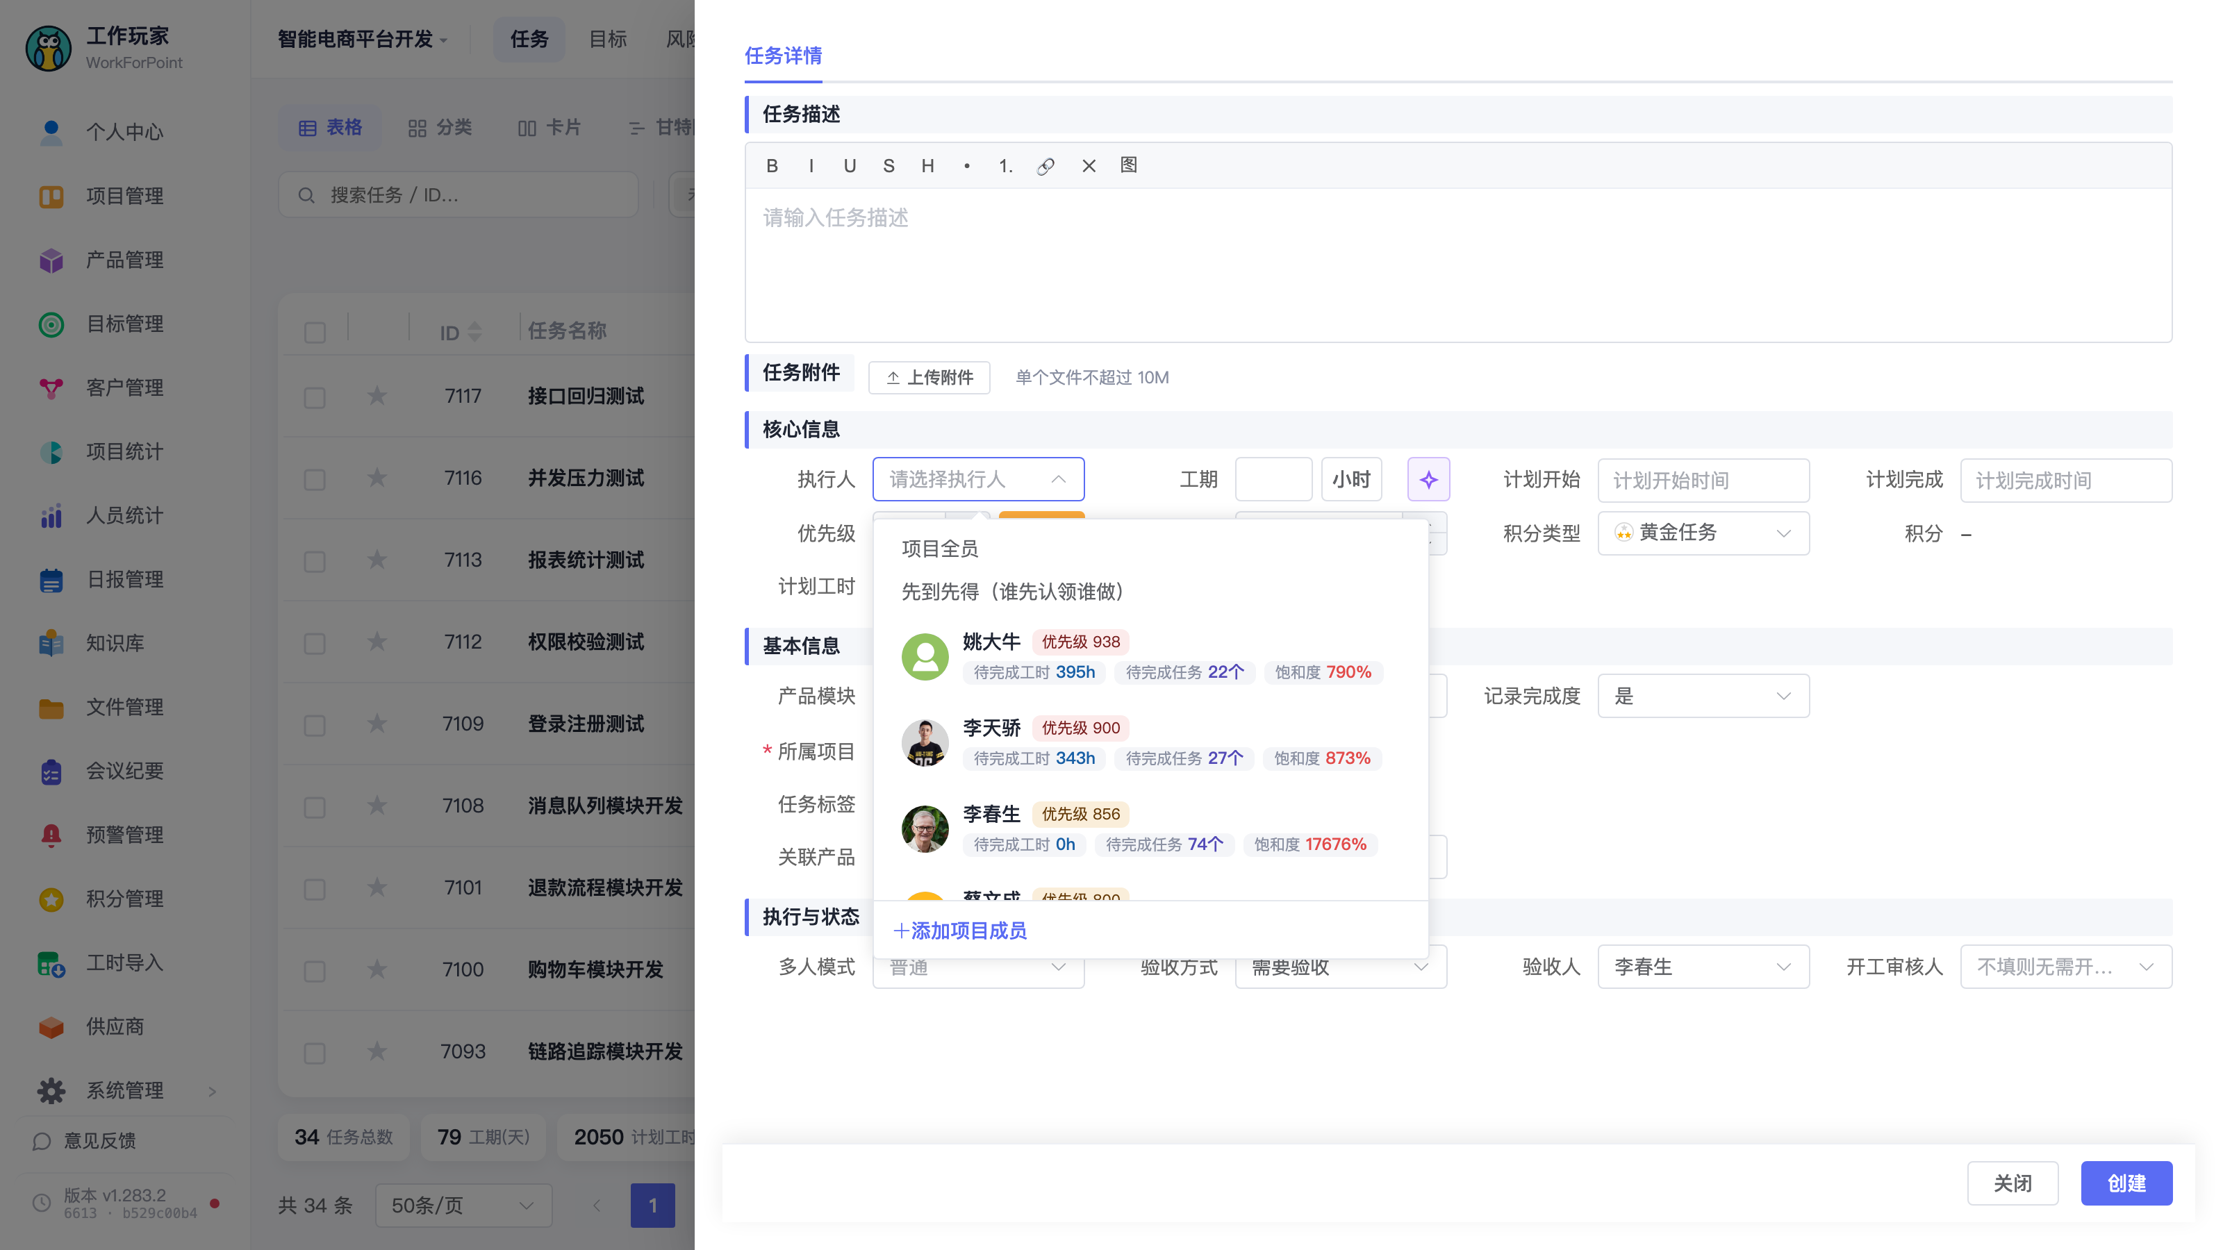Clear formatting with X toolbar icon
The height and width of the screenshot is (1250, 2223).
1088,166
